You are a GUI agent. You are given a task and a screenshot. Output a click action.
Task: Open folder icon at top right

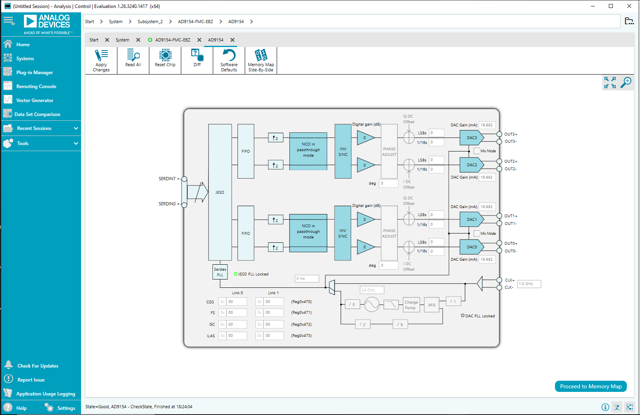click(x=629, y=22)
